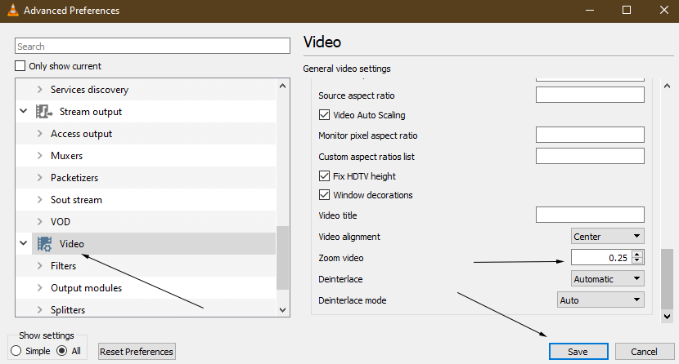
Task: Click the Save button
Action: click(578, 352)
